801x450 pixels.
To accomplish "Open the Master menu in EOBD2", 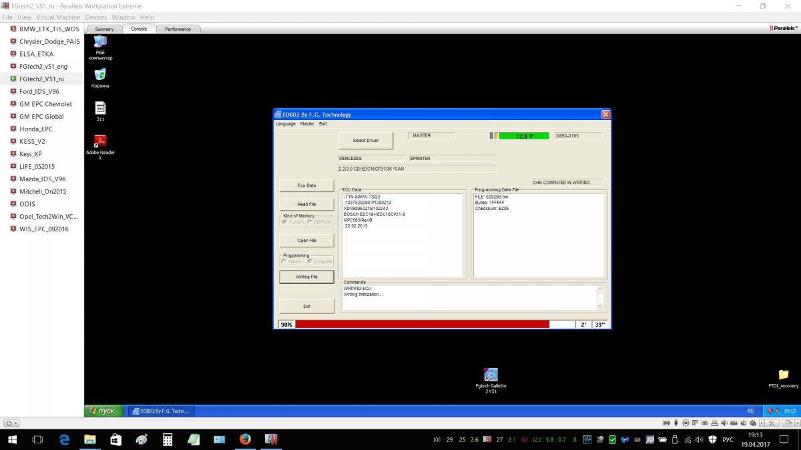I will pos(307,124).
